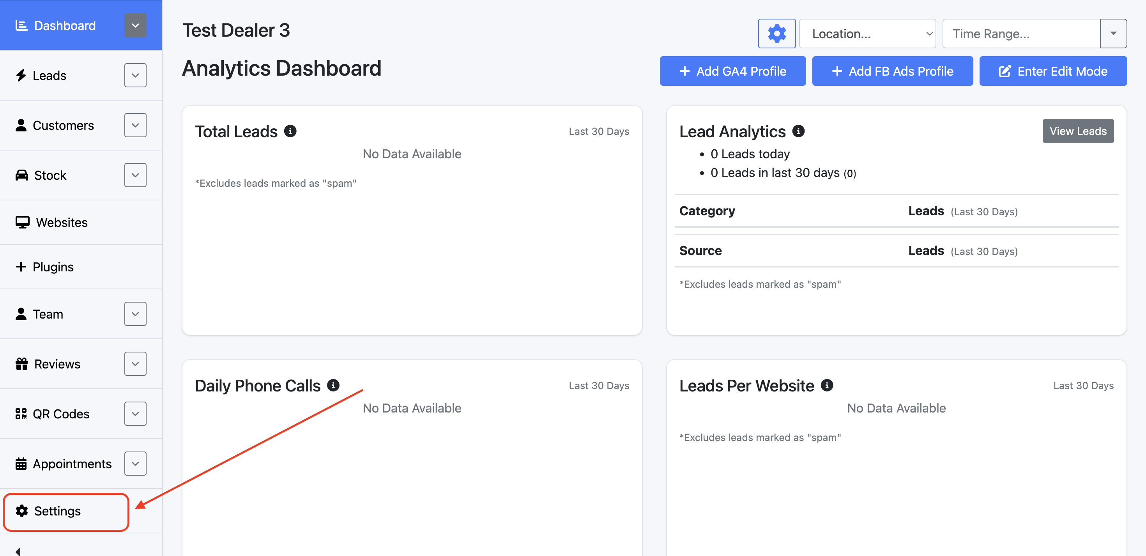This screenshot has width=1146, height=556.
Task: Expand the QR Codes submenu chevron
Action: [x=135, y=414]
